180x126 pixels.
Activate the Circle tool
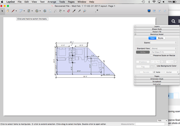[37, 11]
